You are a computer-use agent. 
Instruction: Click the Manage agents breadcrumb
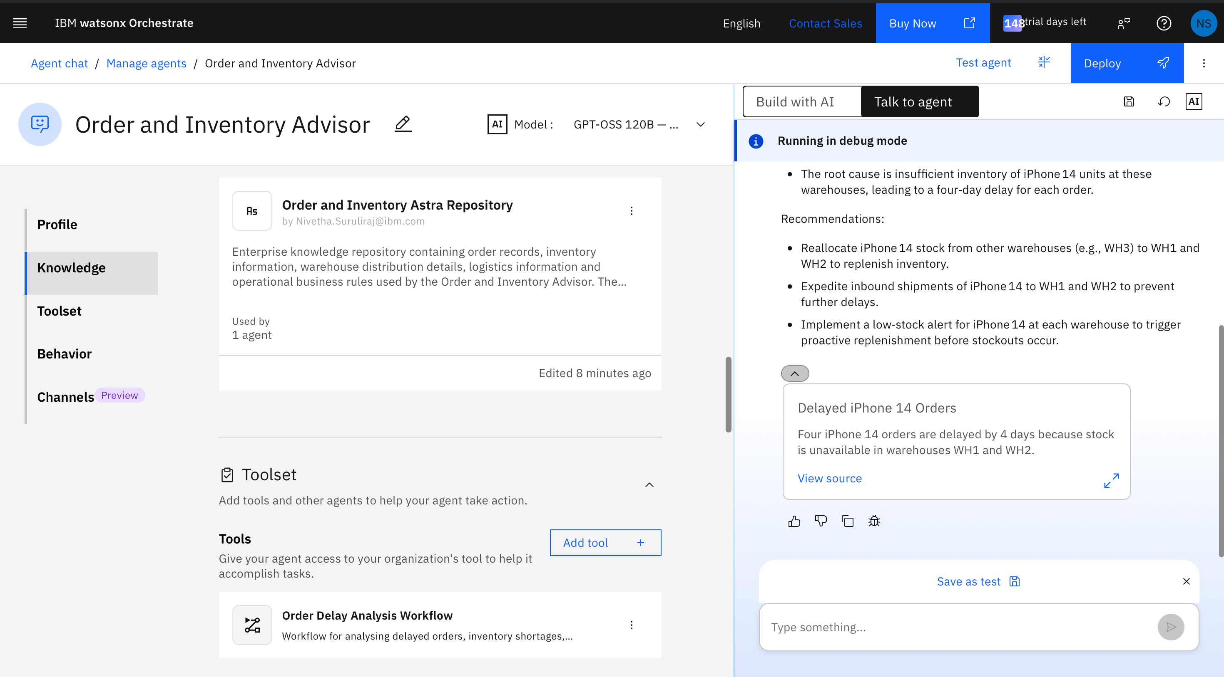[147, 63]
